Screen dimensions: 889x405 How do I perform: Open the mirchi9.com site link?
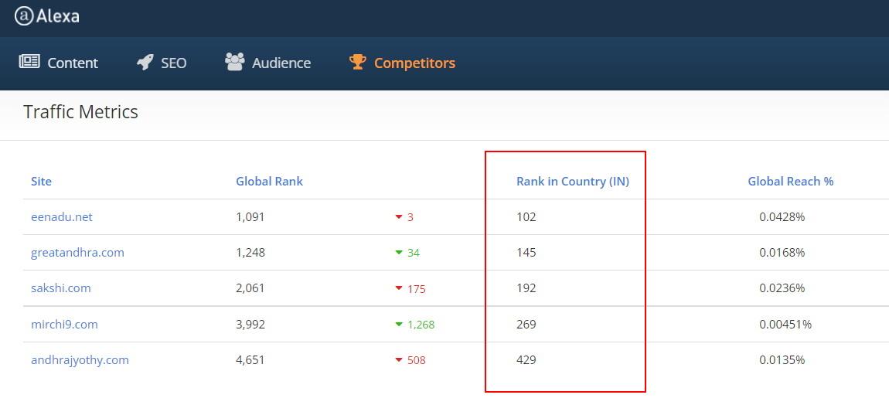(x=64, y=325)
